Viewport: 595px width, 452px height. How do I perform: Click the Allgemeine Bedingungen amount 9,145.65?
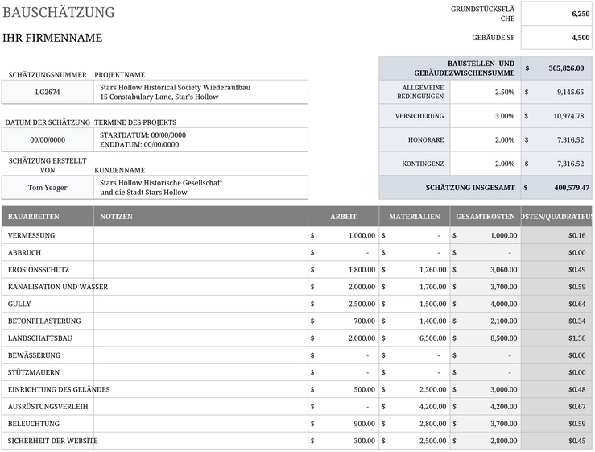tap(556, 92)
